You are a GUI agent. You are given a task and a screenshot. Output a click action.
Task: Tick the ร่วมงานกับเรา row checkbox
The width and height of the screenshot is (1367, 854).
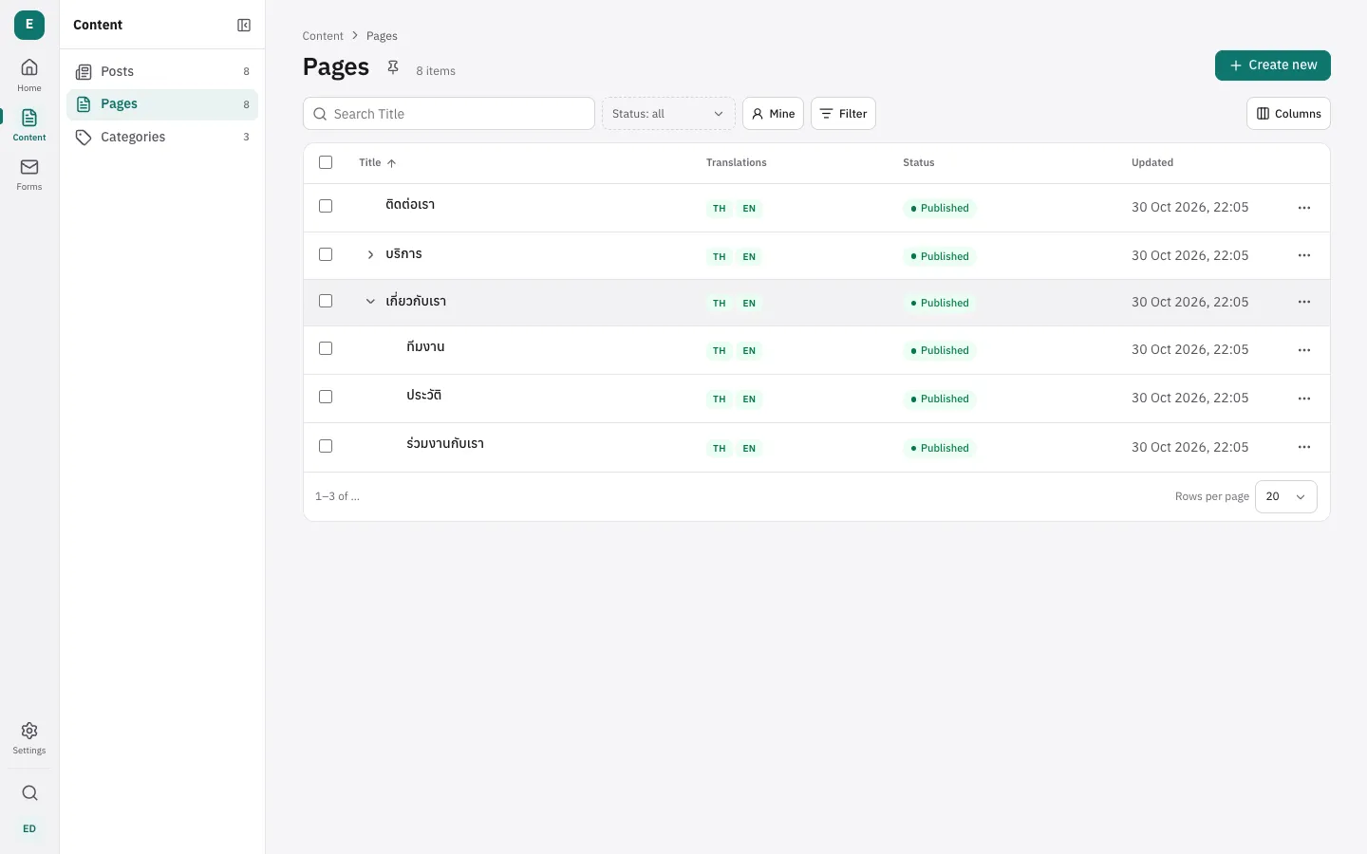coord(326,446)
